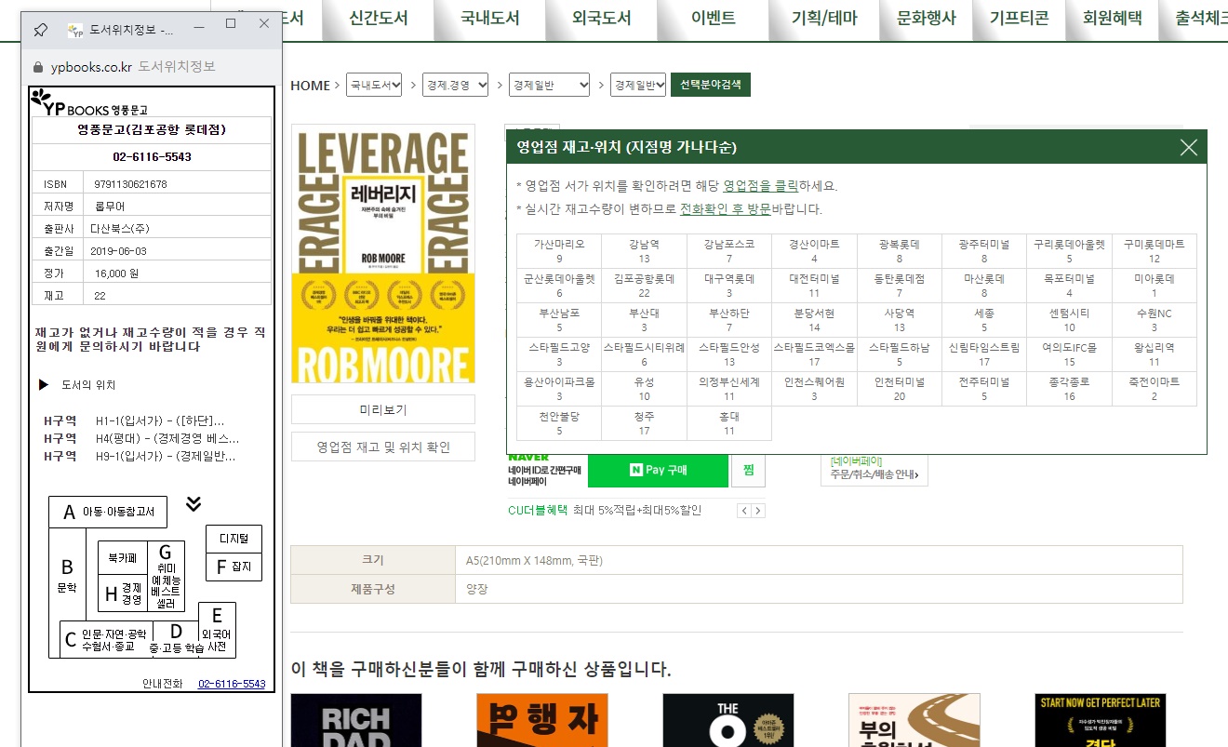Click 주문/취소/배송 안내 link
Screen dimensions: 1228x747
click(x=874, y=475)
